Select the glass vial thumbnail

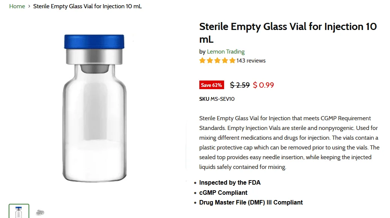(x=19, y=211)
